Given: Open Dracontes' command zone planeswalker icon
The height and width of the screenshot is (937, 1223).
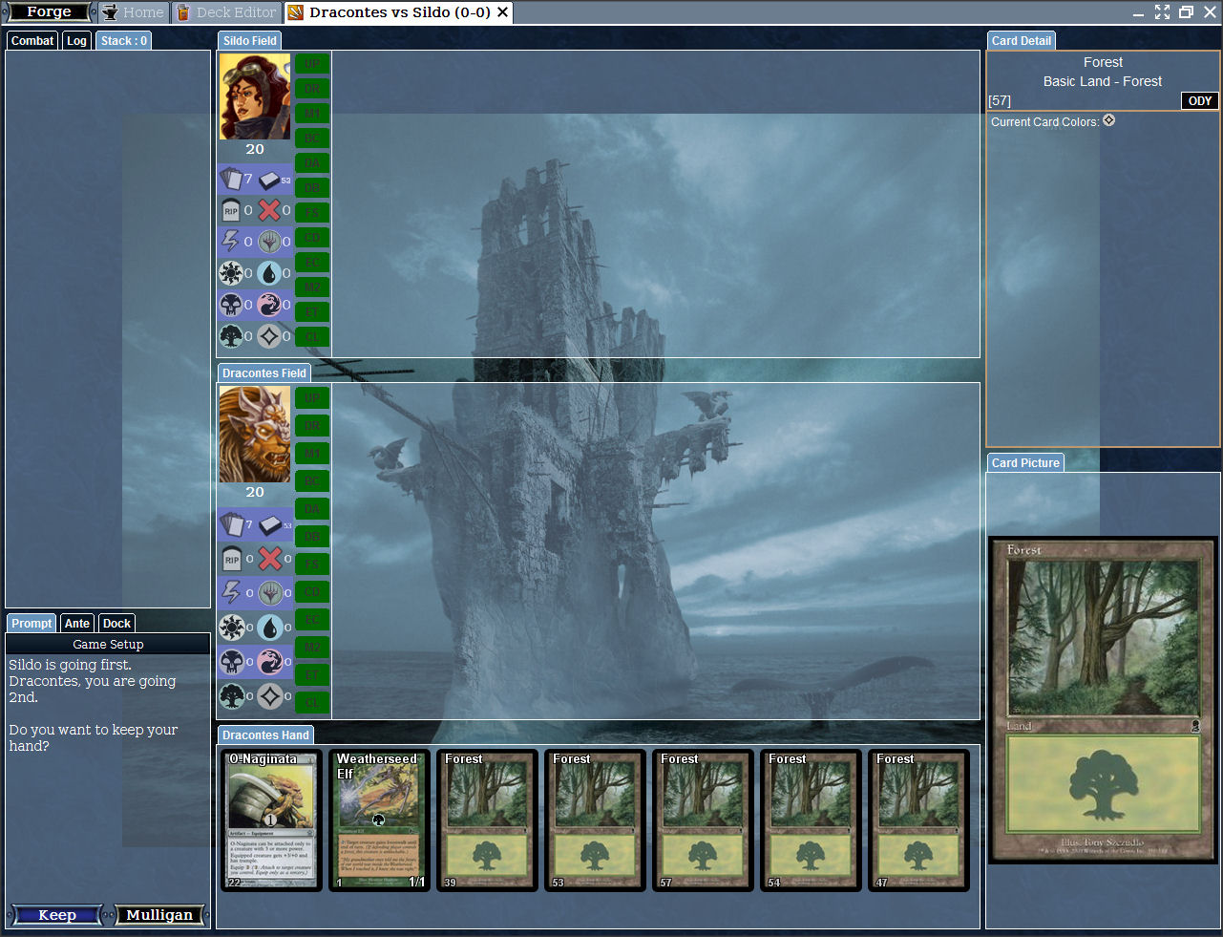Looking at the screenshot, I should click(271, 593).
